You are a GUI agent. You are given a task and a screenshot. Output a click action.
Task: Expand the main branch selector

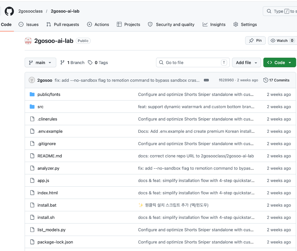tap(40, 63)
